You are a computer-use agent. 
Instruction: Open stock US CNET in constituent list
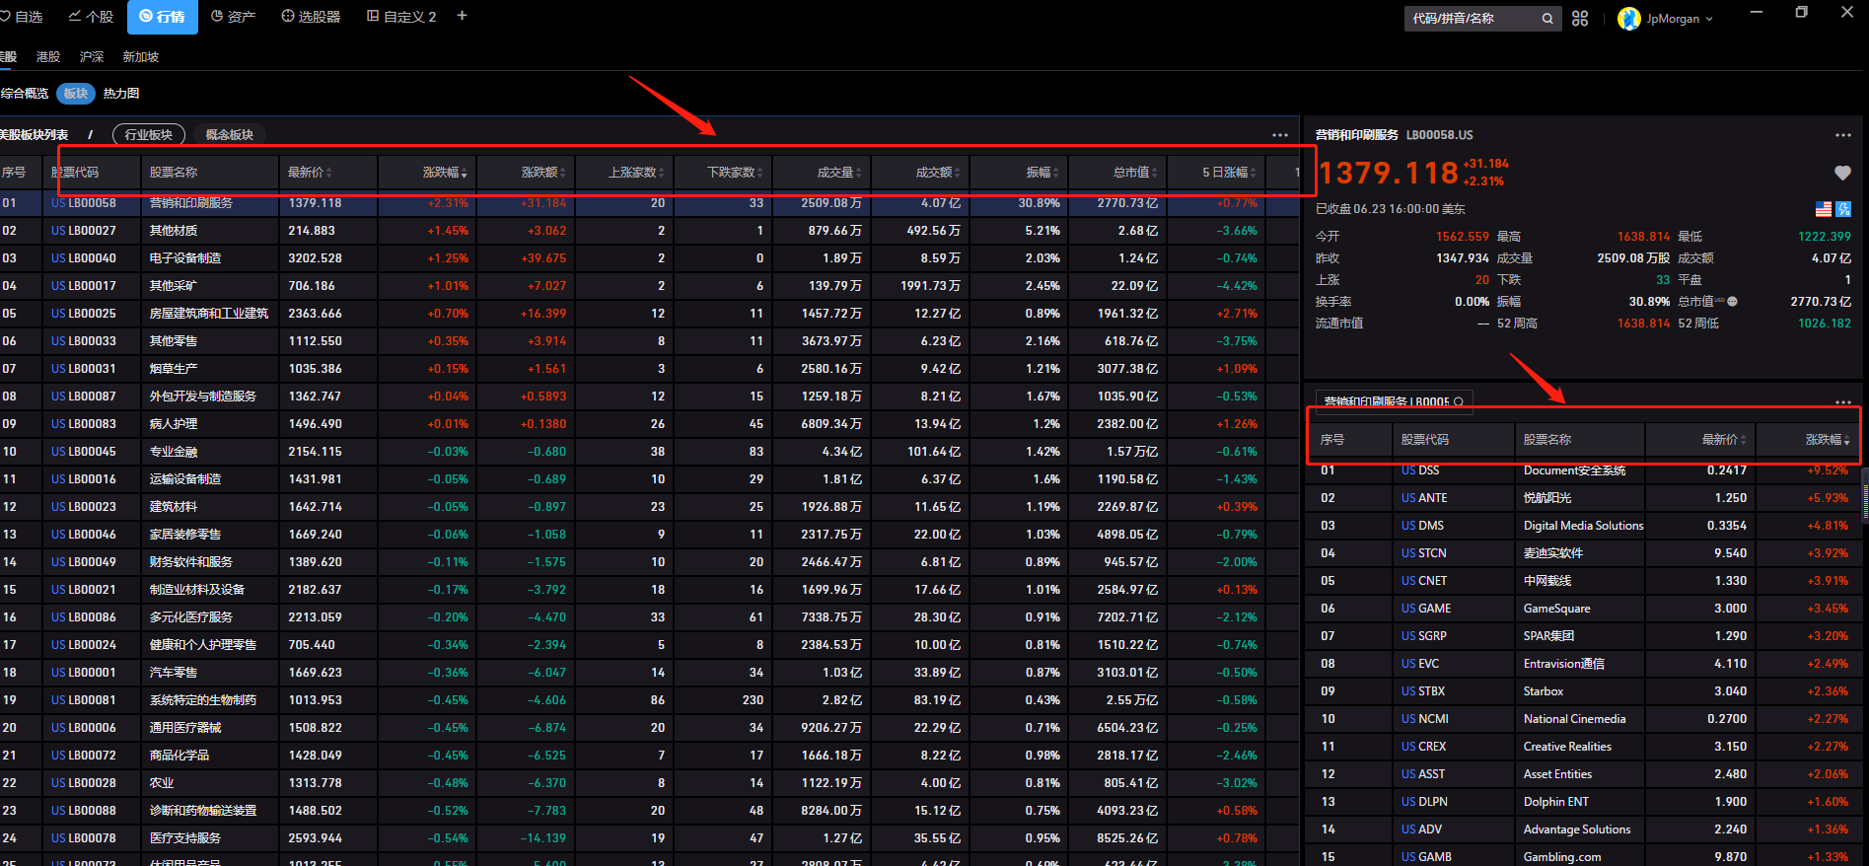click(1424, 581)
